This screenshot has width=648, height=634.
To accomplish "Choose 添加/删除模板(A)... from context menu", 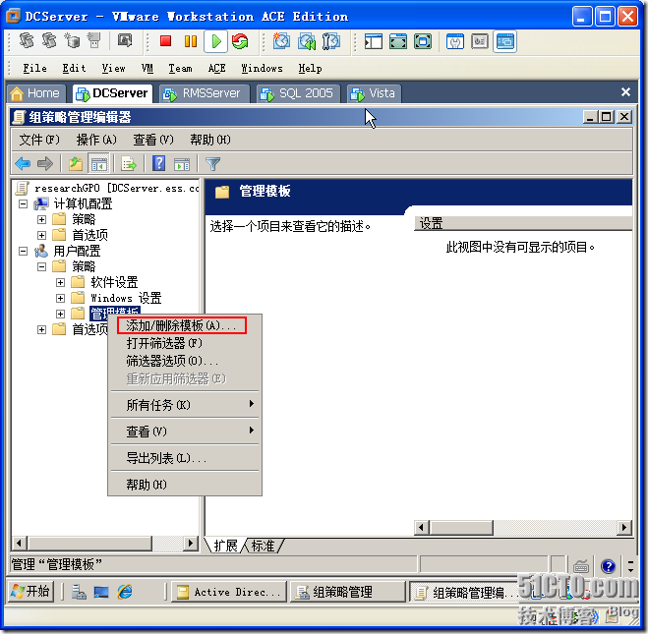I will (x=184, y=325).
